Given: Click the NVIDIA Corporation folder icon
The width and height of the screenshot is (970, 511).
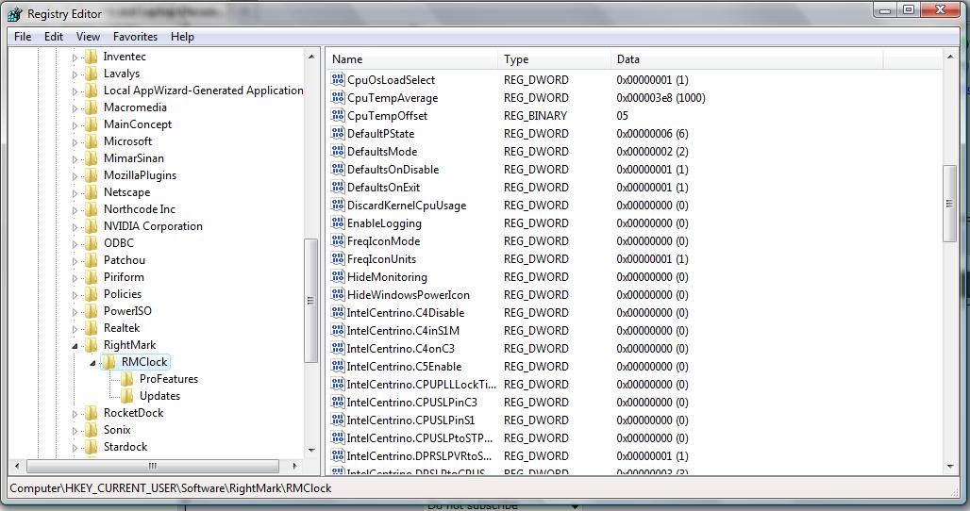Looking at the screenshot, I should tap(92, 226).
